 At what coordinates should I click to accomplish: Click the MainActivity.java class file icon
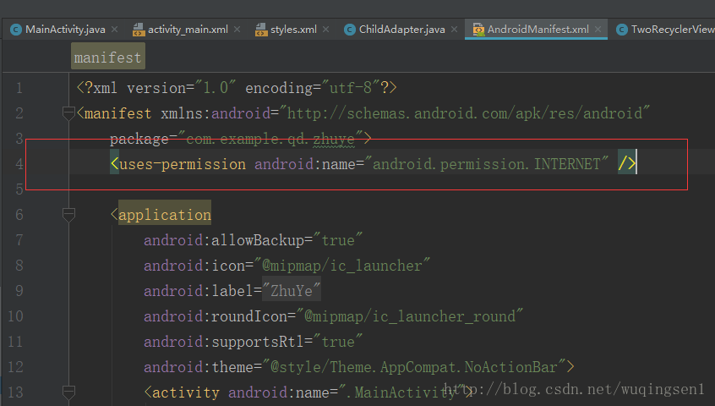click(16, 30)
